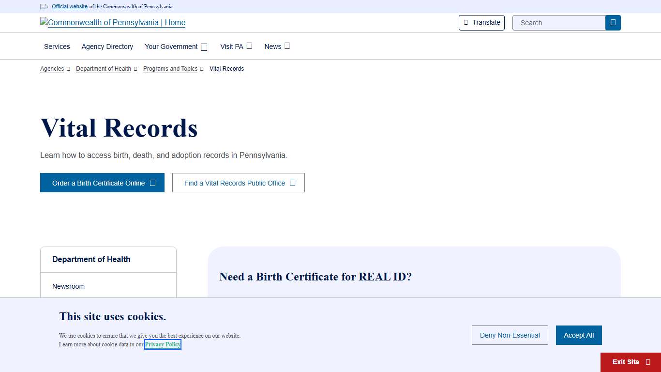661x372 pixels.
Task: Deny non-essential cookies
Action: [x=510, y=335]
